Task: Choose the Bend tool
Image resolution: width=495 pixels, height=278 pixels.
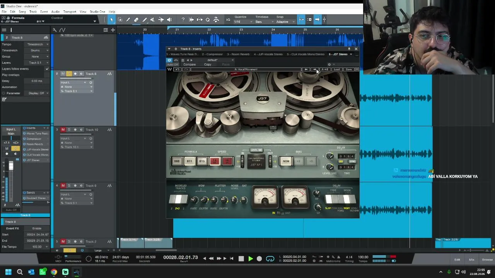Action: coord(161,20)
